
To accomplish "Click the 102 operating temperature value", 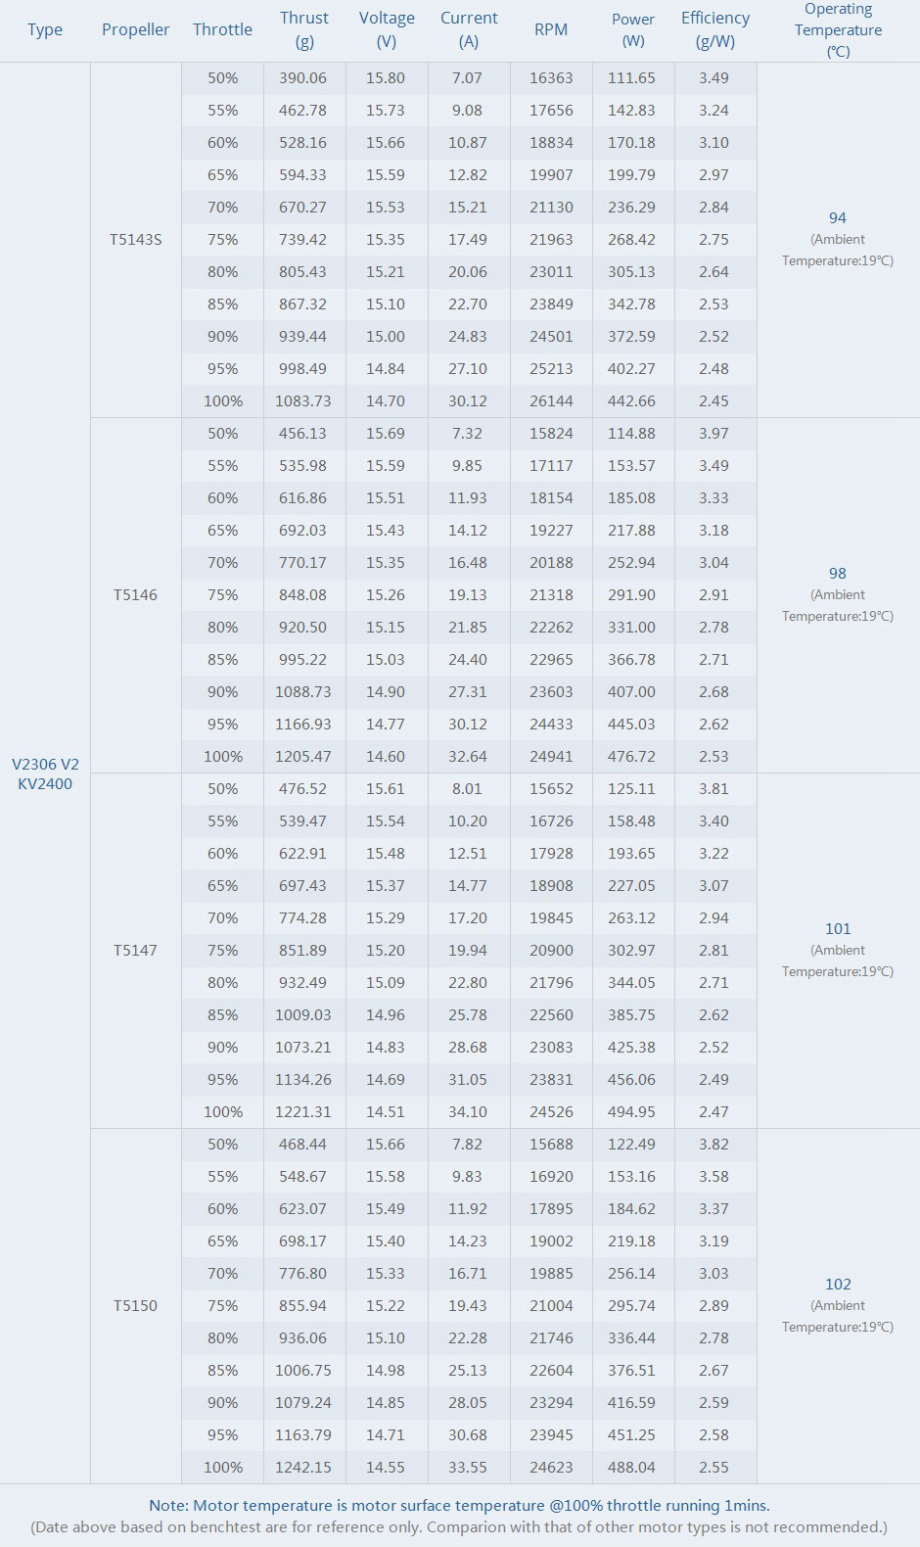I will (838, 1285).
